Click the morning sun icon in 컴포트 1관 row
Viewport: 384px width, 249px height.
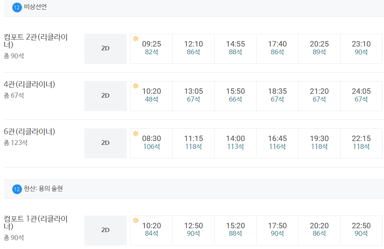point(136,221)
